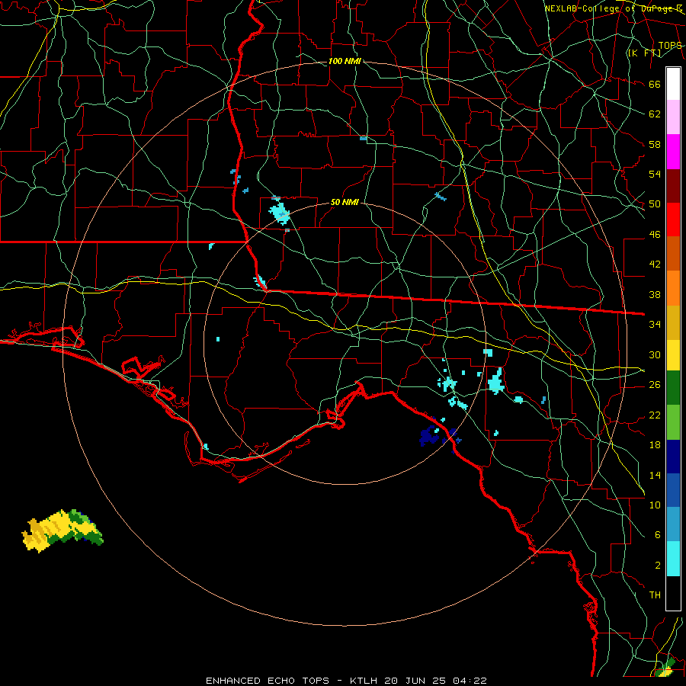Click the NEXLAB-College of DuPage credit text
686x686 pixels.
(x=613, y=8)
